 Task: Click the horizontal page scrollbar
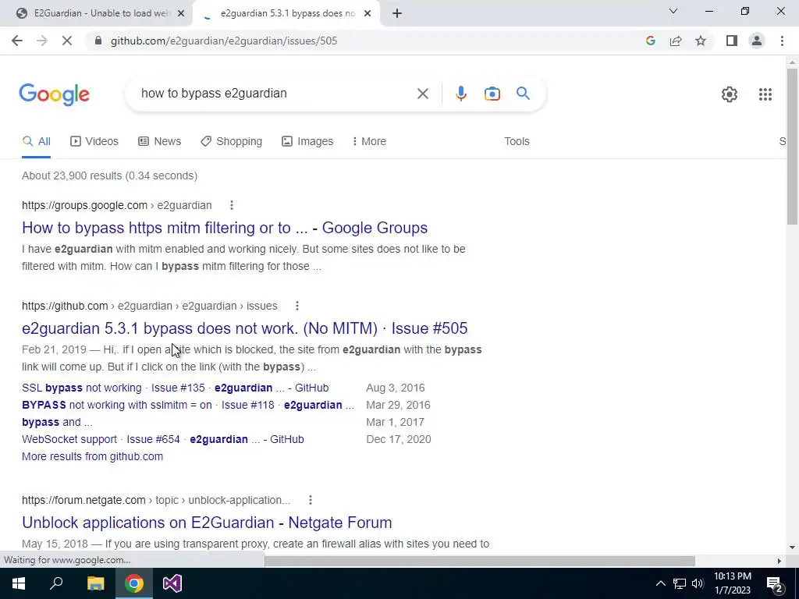[x=479, y=561]
